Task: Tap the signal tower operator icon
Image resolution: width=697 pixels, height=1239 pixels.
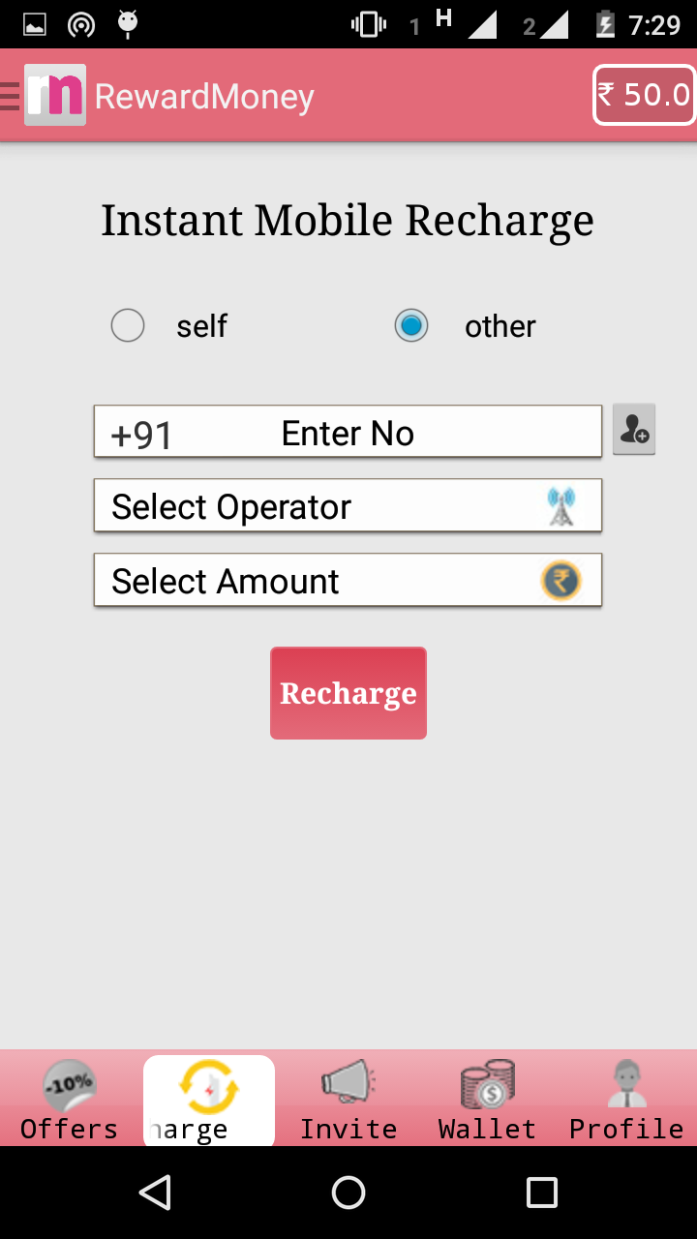Action: pos(561,506)
